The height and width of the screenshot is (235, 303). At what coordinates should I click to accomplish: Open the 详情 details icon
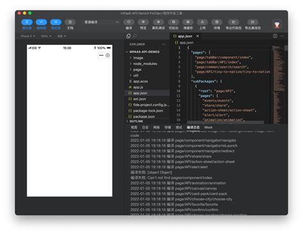click(x=217, y=22)
